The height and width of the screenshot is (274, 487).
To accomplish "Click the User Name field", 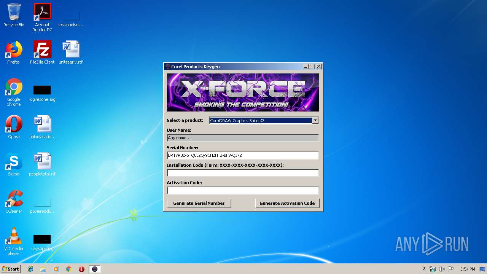I will tap(243, 138).
